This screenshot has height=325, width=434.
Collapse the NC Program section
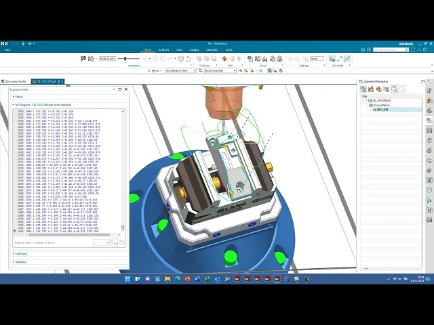pyautogui.click(x=41, y=105)
